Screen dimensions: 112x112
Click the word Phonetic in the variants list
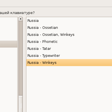(x=50, y=42)
